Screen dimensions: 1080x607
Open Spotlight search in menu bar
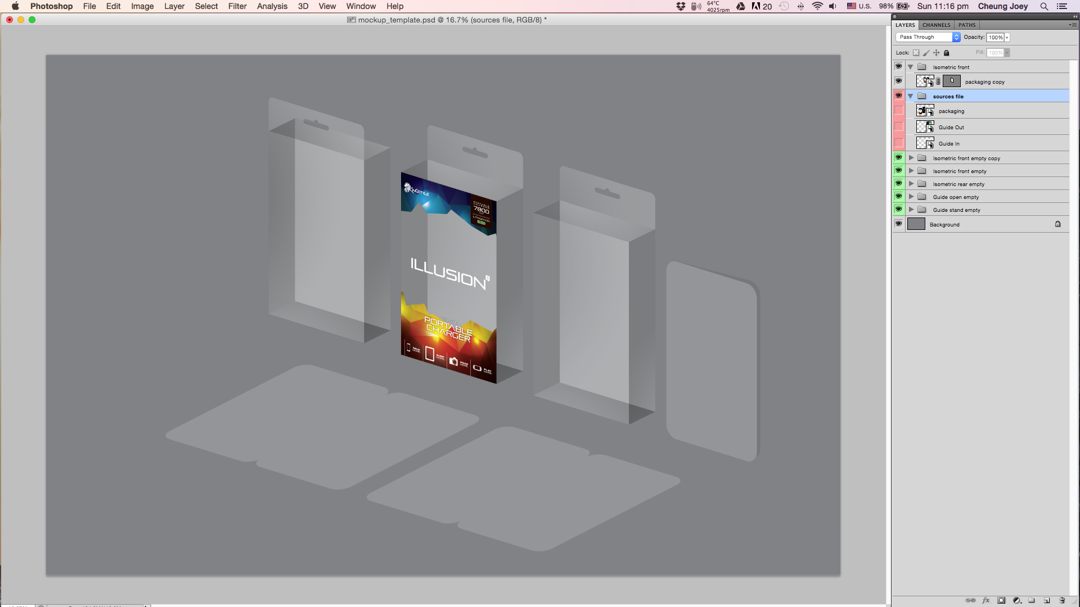point(1044,6)
